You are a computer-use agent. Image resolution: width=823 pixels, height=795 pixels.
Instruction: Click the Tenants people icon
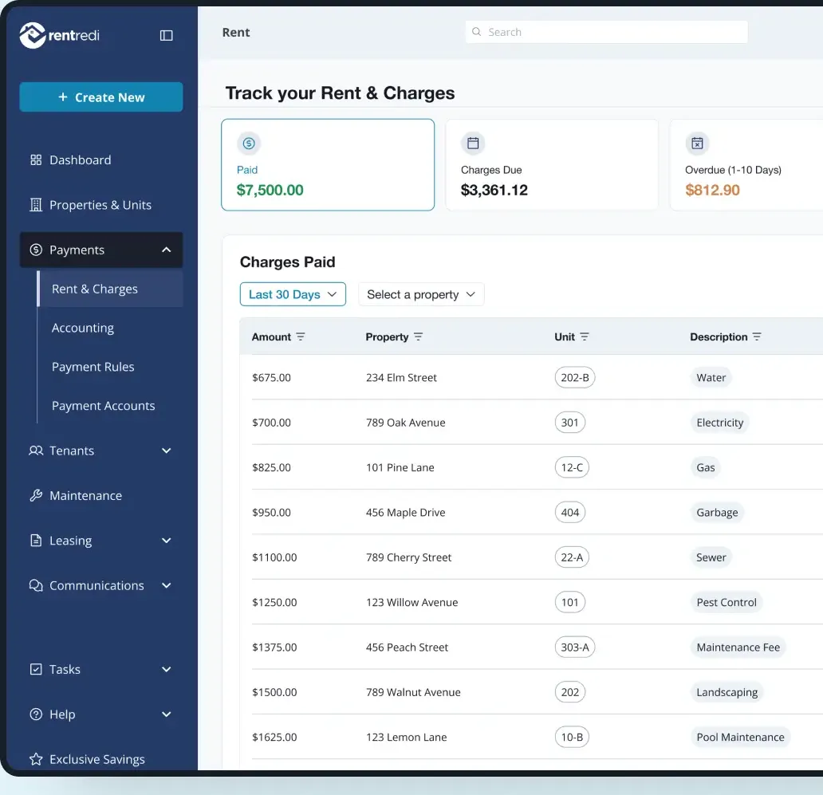36,451
